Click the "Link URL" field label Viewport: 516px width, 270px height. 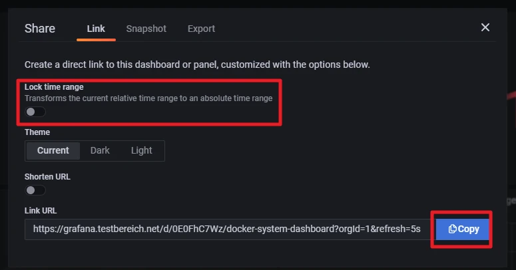(x=41, y=210)
